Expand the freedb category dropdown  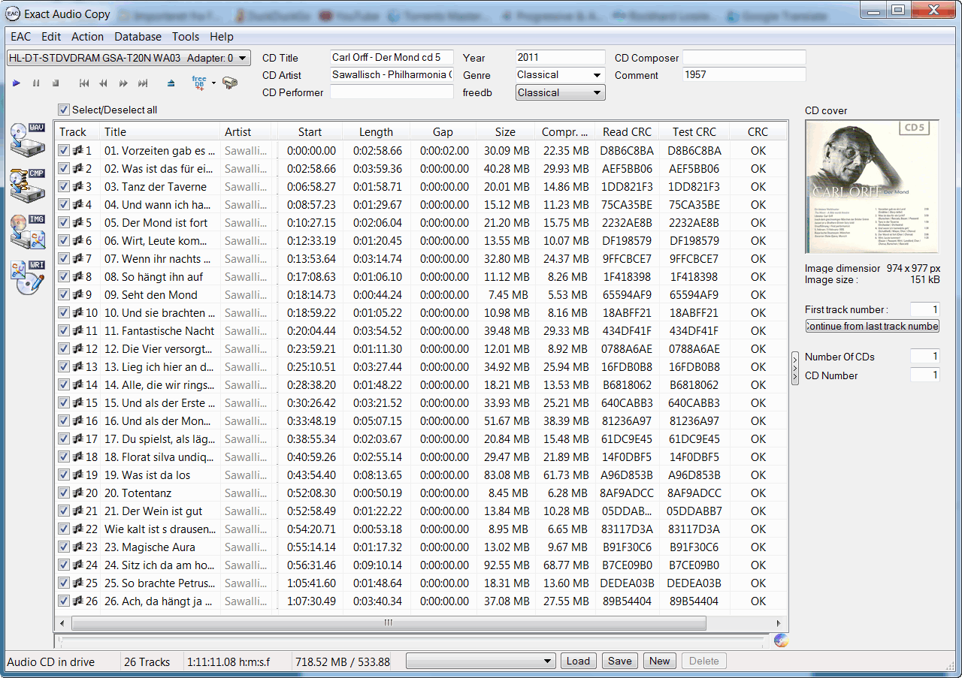[x=597, y=93]
